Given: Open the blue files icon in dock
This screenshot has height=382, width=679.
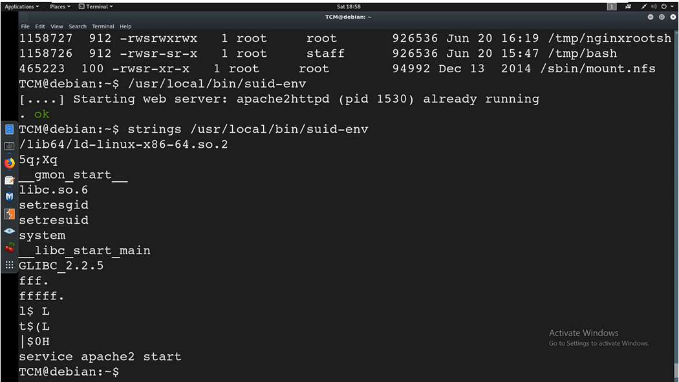Looking at the screenshot, I should (x=9, y=129).
